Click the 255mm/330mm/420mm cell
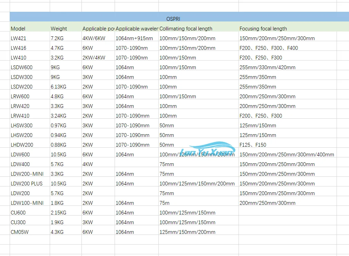This screenshot has height=256, width=349. tap(288, 65)
